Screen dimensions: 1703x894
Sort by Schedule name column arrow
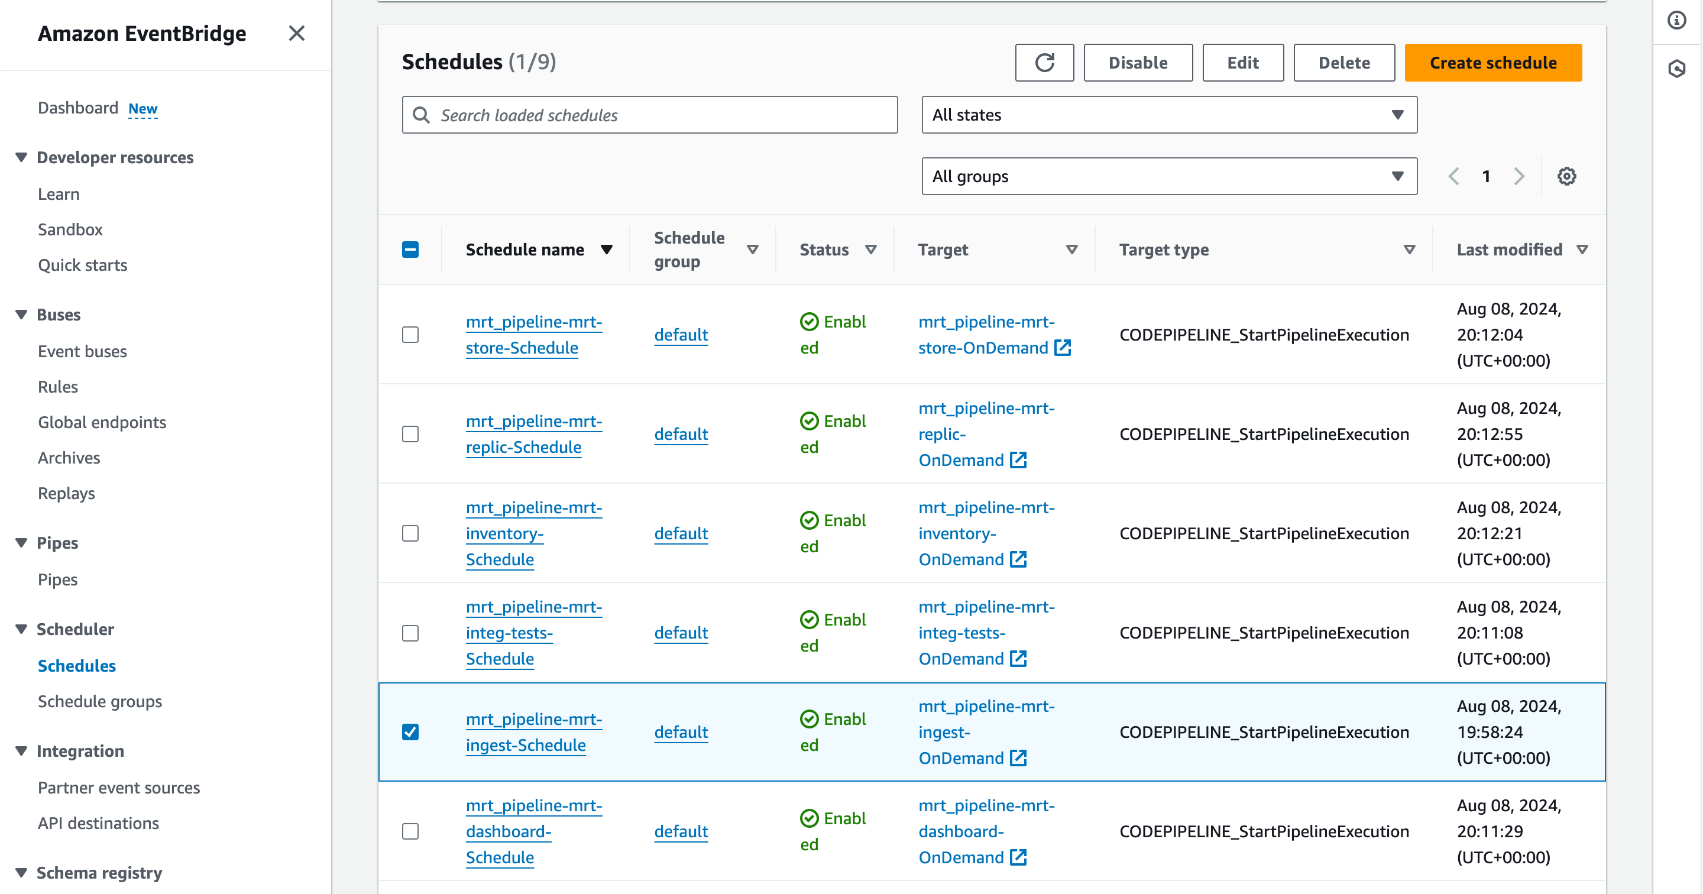pyautogui.click(x=606, y=250)
